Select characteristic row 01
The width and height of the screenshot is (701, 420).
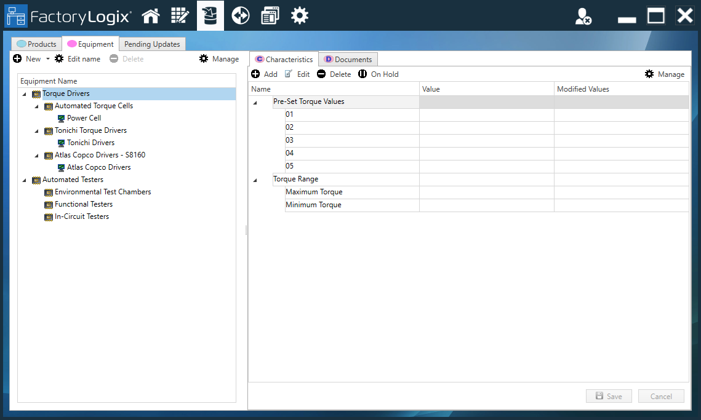(487, 115)
